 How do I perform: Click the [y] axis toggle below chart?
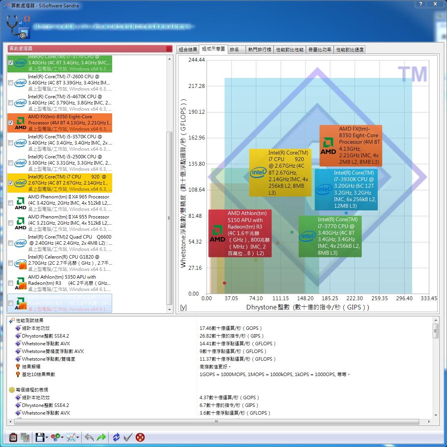click(183, 308)
